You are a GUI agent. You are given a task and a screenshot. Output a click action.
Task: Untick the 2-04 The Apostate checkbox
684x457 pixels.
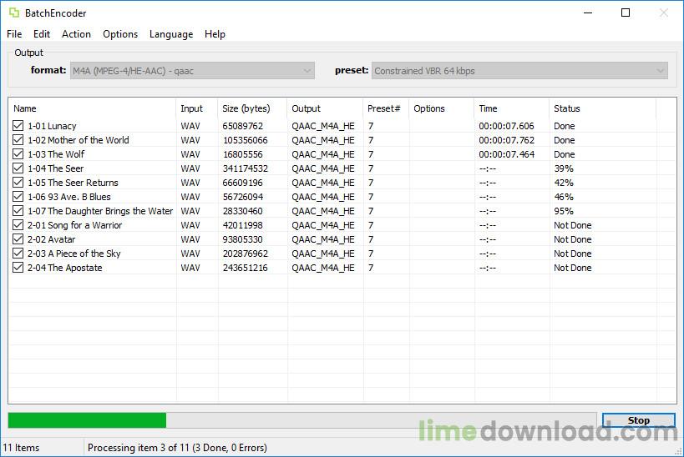tap(18, 268)
